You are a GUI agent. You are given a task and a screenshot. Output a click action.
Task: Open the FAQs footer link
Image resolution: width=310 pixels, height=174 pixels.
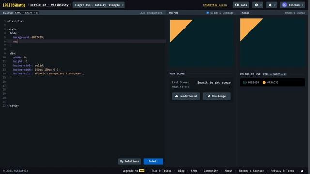pos(194,171)
